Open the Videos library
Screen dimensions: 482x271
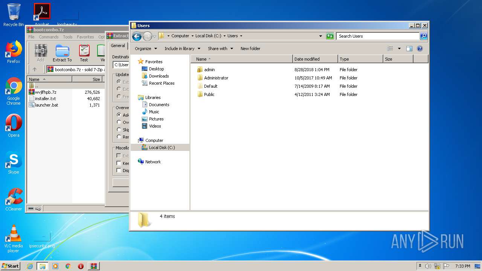point(155,126)
